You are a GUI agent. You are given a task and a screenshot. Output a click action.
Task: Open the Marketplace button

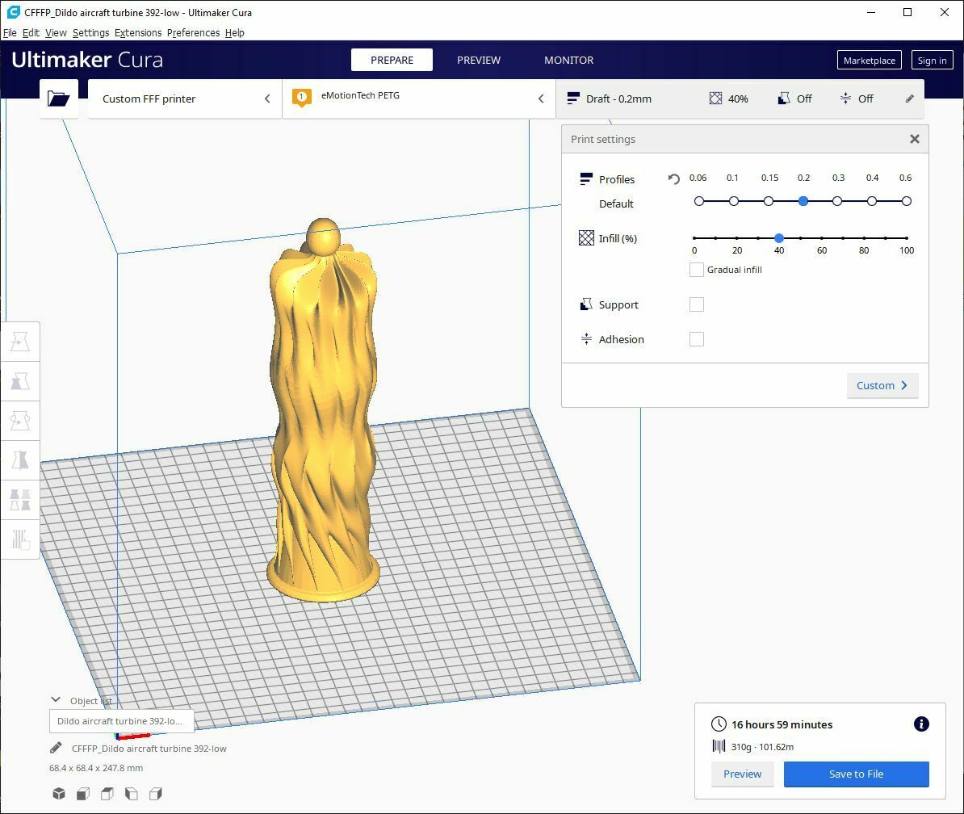click(869, 61)
